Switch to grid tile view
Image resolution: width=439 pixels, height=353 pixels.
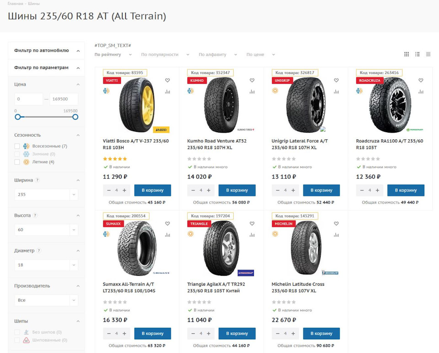pyautogui.click(x=407, y=54)
